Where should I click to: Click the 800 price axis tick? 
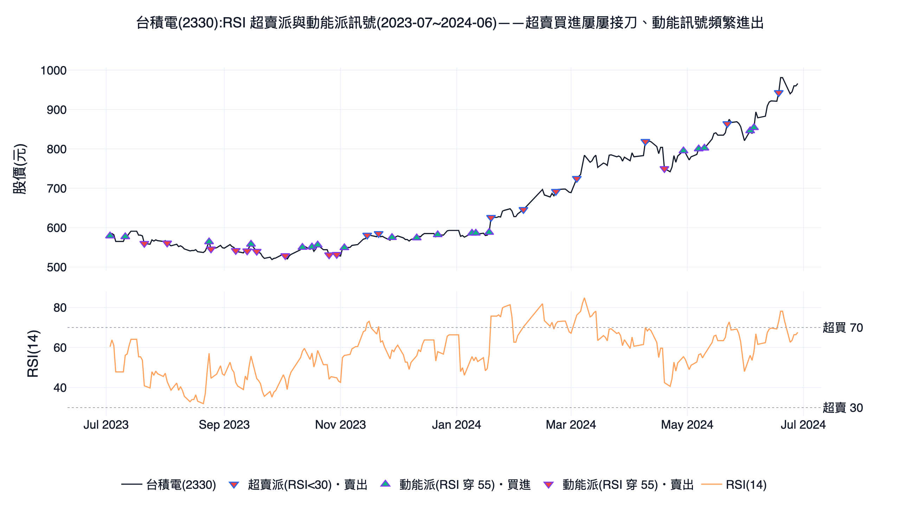pyautogui.click(x=57, y=149)
